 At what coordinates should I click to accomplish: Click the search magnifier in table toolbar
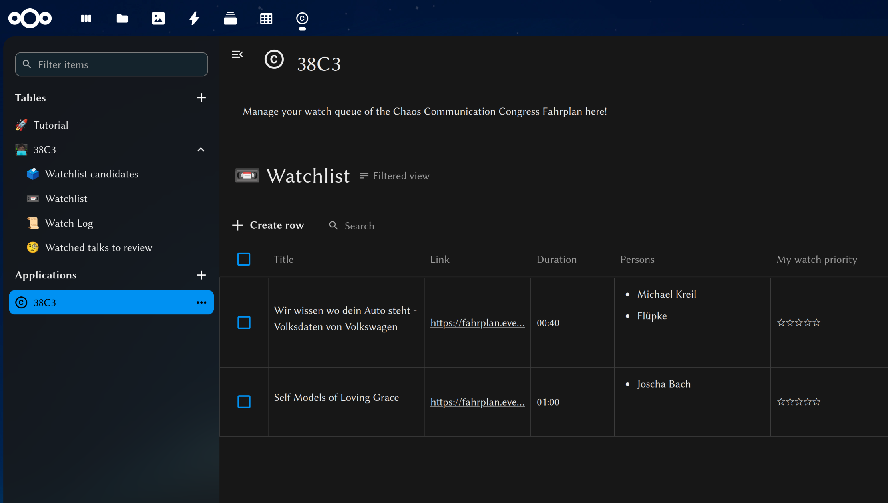click(333, 225)
